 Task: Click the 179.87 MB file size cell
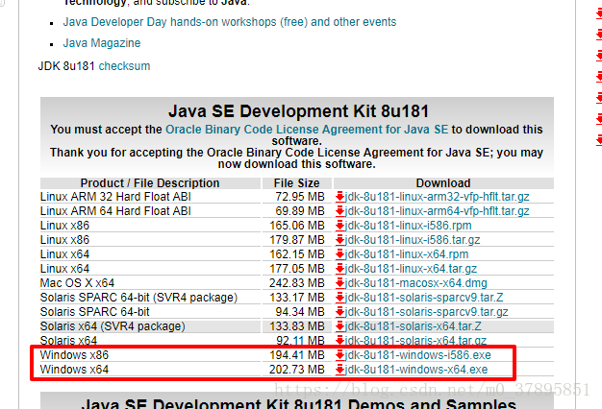[297, 240]
